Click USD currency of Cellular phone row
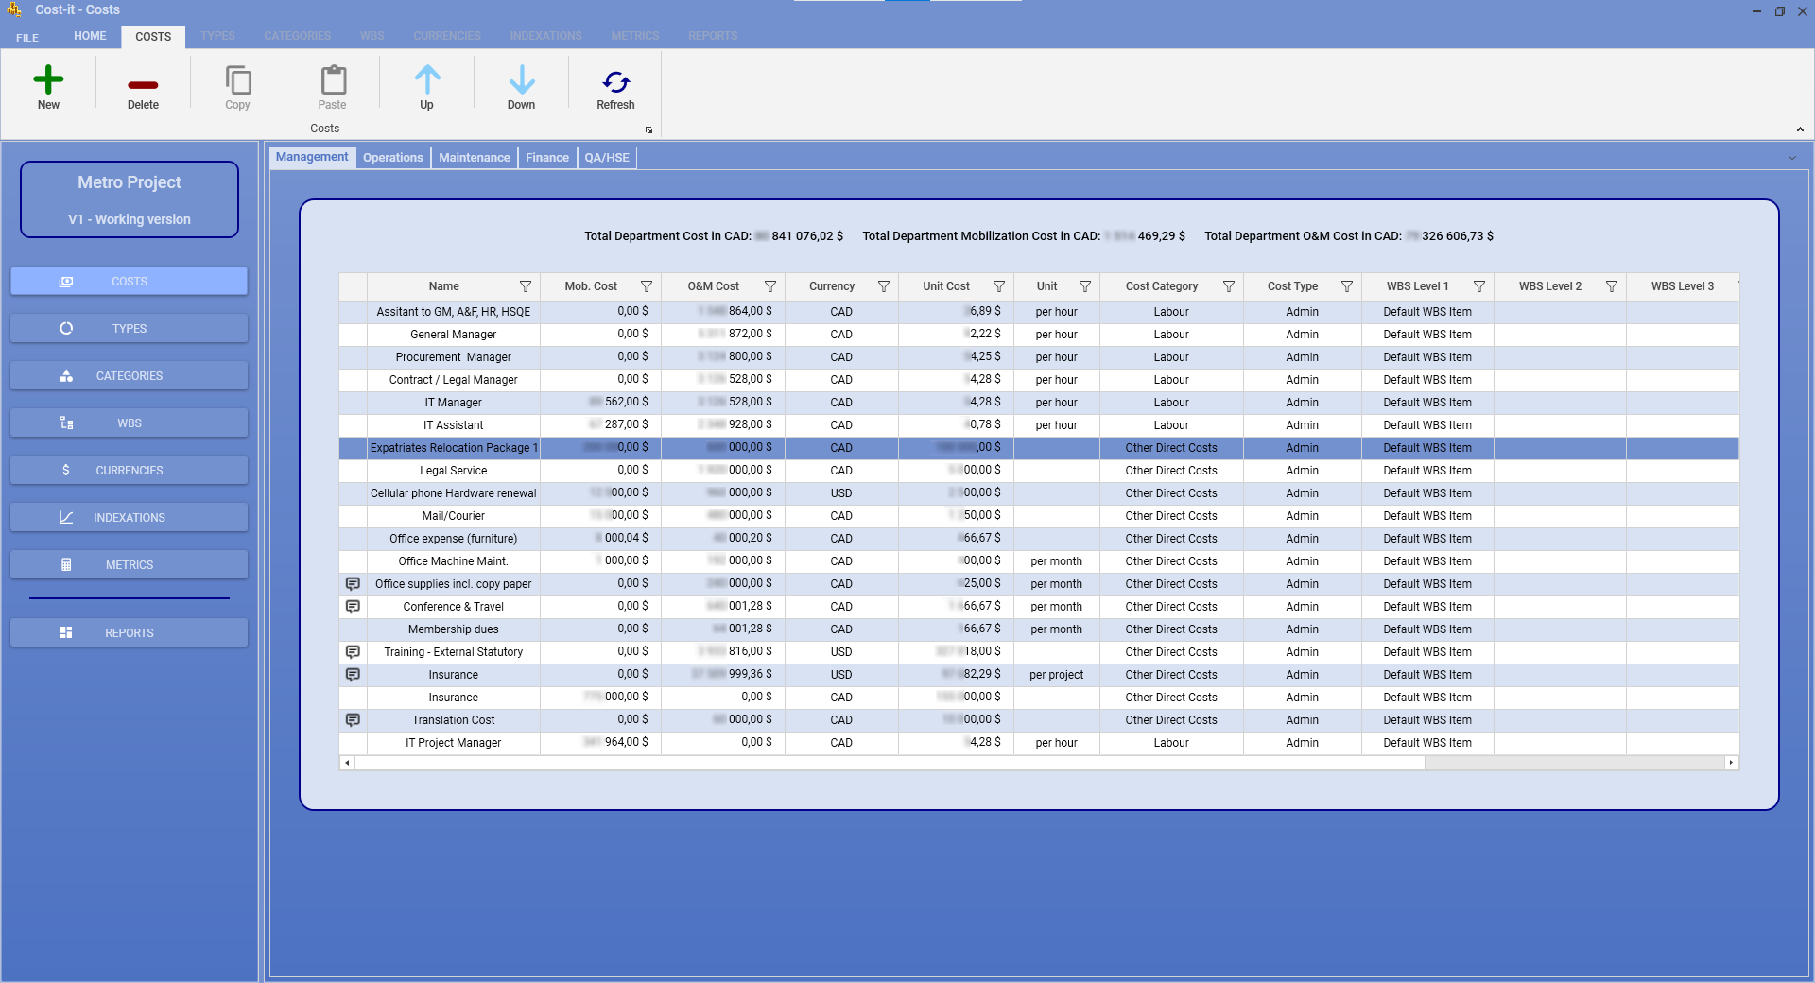 click(x=841, y=493)
